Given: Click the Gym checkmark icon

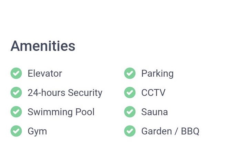Looking at the screenshot, I should pyautogui.click(x=16, y=131).
